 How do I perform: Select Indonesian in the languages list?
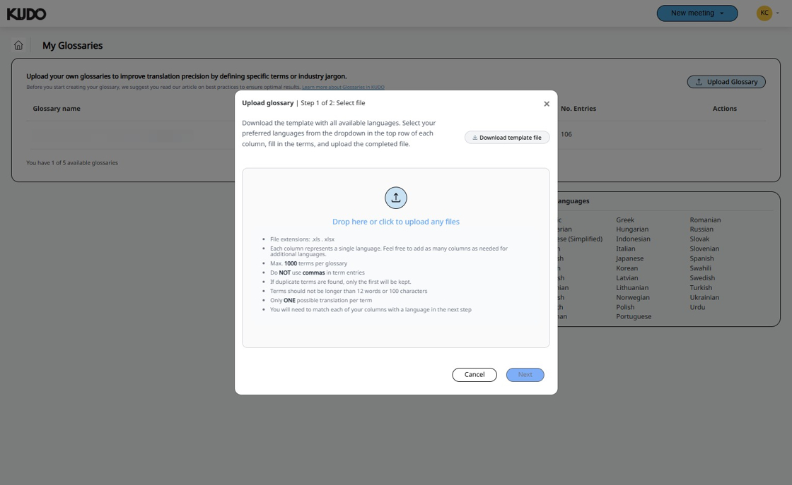pyautogui.click(x=633, y=239)
